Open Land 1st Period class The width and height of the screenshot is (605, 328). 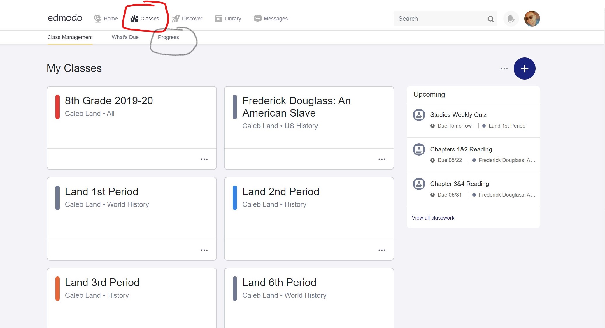[101, 192]
